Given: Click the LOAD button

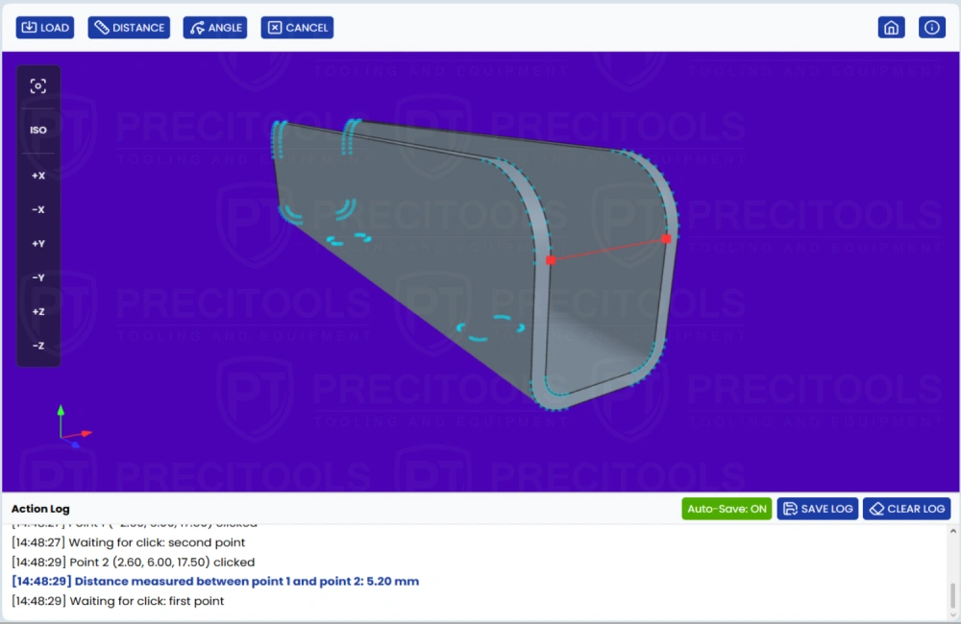Looking at the screenshot, I should (45, 28).
